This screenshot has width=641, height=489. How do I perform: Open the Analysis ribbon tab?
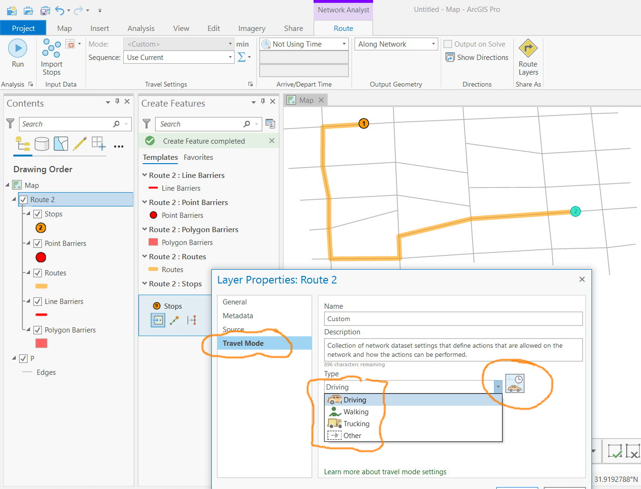click(141, 29)
